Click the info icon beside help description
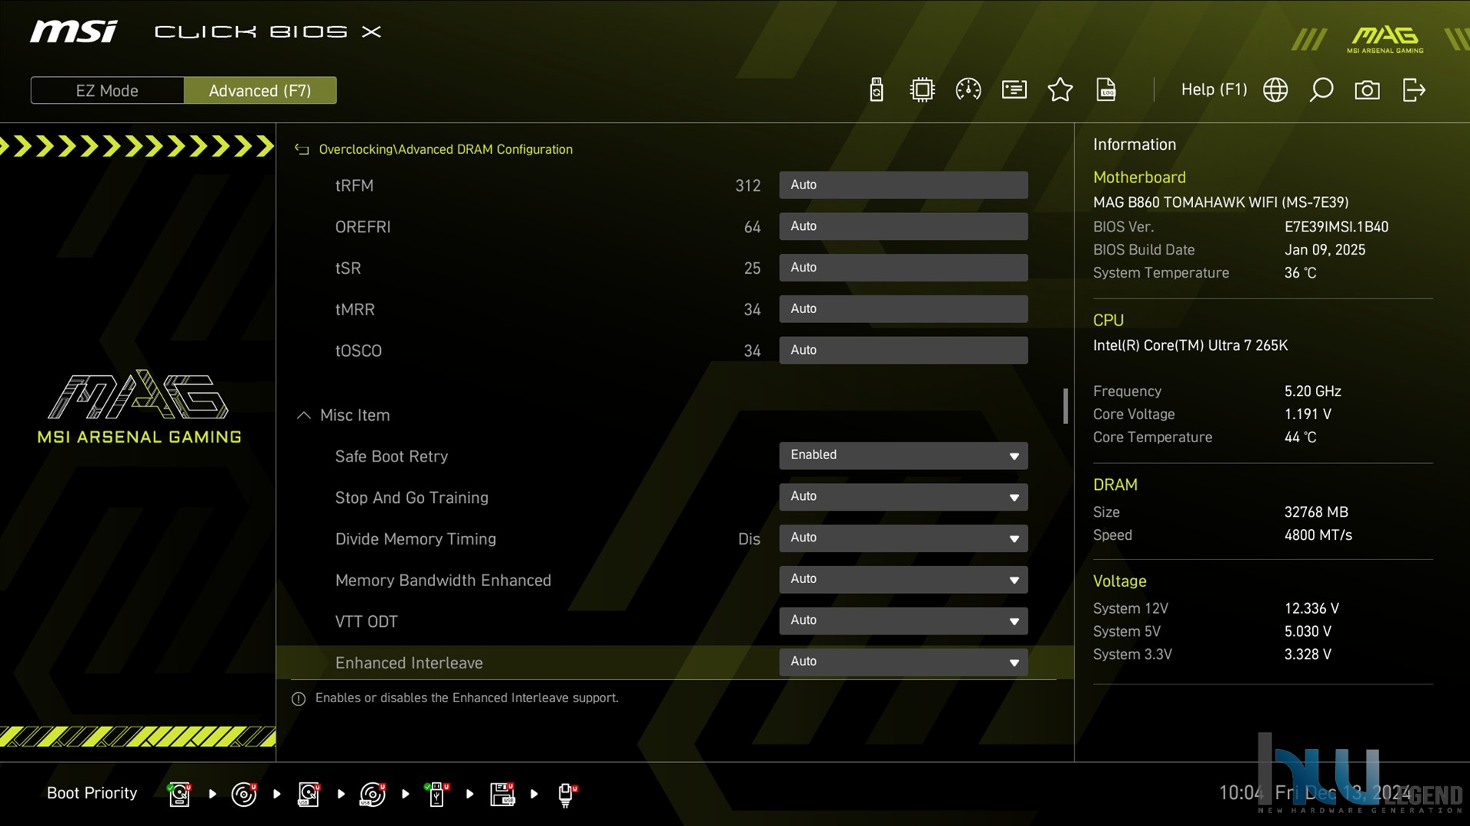 pos(299,699)
